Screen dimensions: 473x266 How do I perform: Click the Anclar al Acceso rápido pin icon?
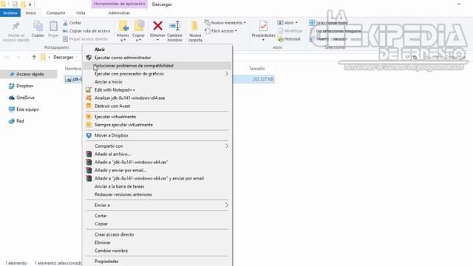pos(16,26)
